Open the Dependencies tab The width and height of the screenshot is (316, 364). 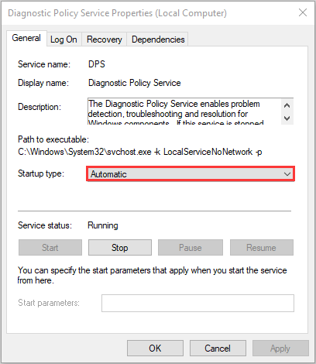(x=158, y=39)
